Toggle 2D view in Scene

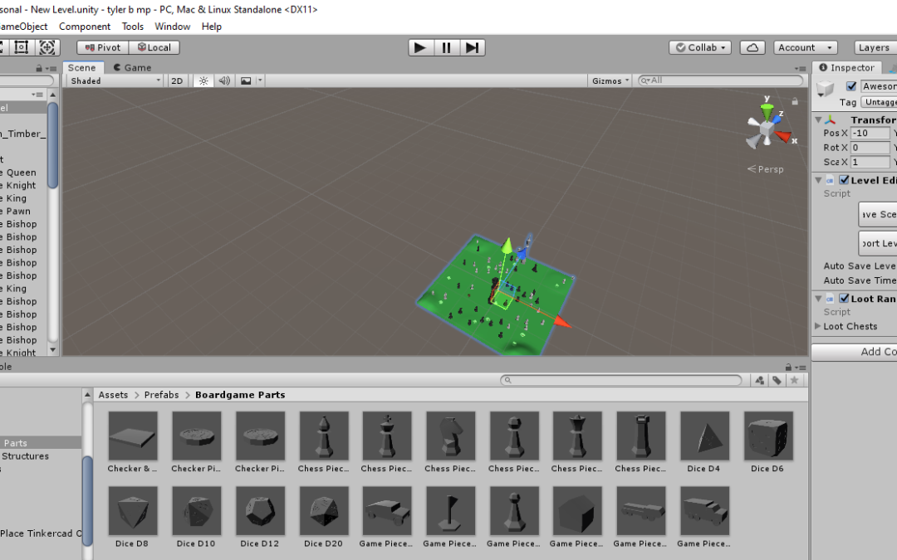pos(178,80)
